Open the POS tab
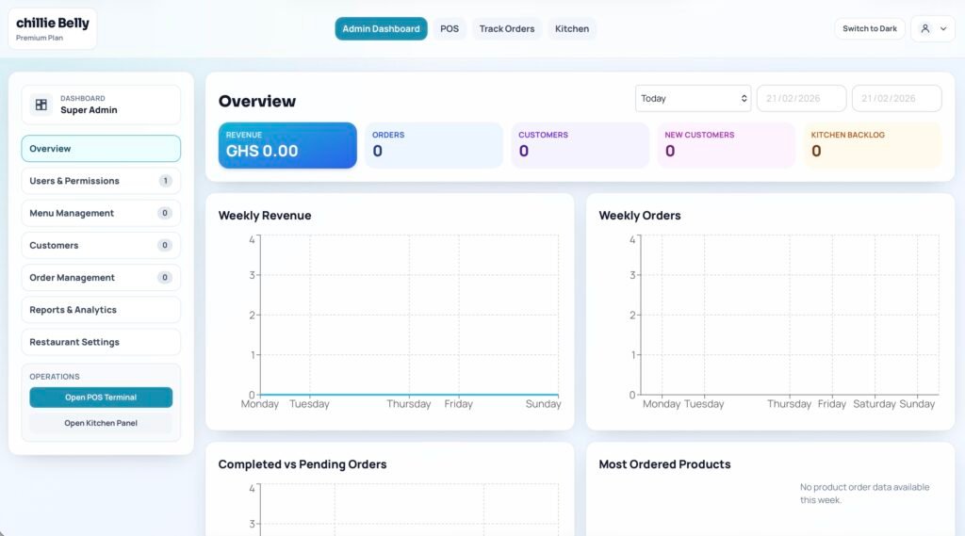Viewport: 965px width, 536px height. pos(450,29)
